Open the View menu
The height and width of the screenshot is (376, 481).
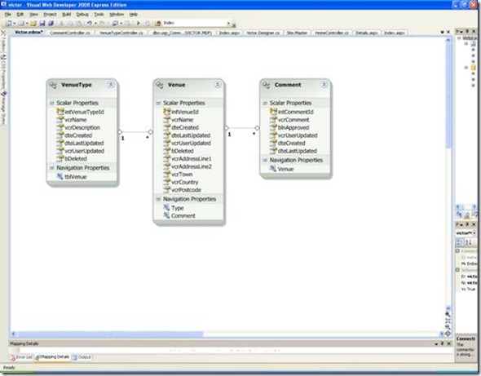[x=33, y=15]
